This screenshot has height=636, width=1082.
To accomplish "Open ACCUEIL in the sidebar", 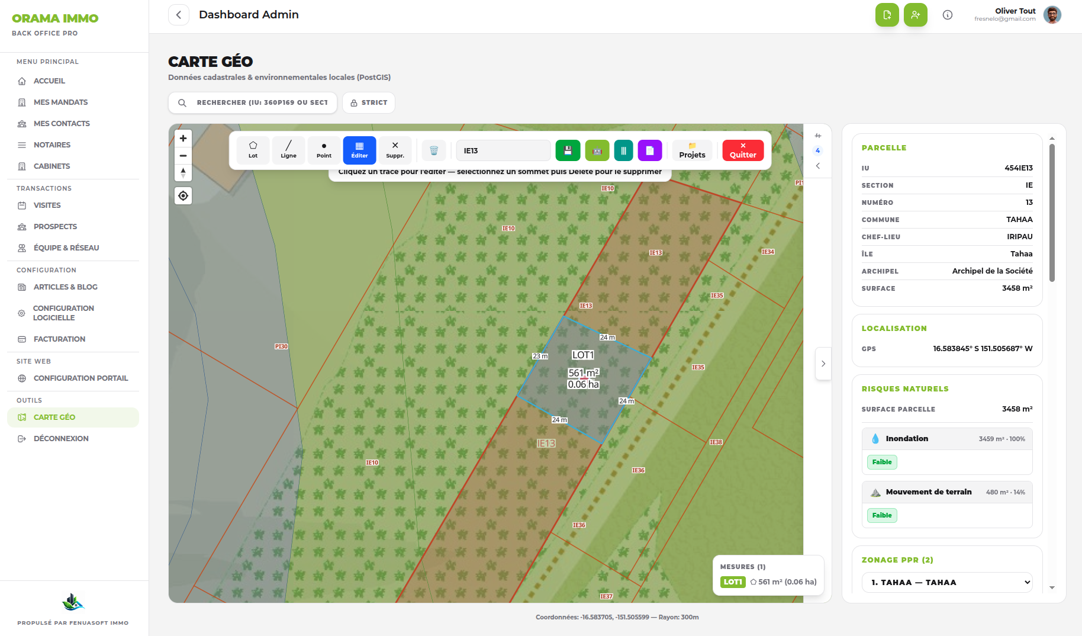I will tap(73, 81).
